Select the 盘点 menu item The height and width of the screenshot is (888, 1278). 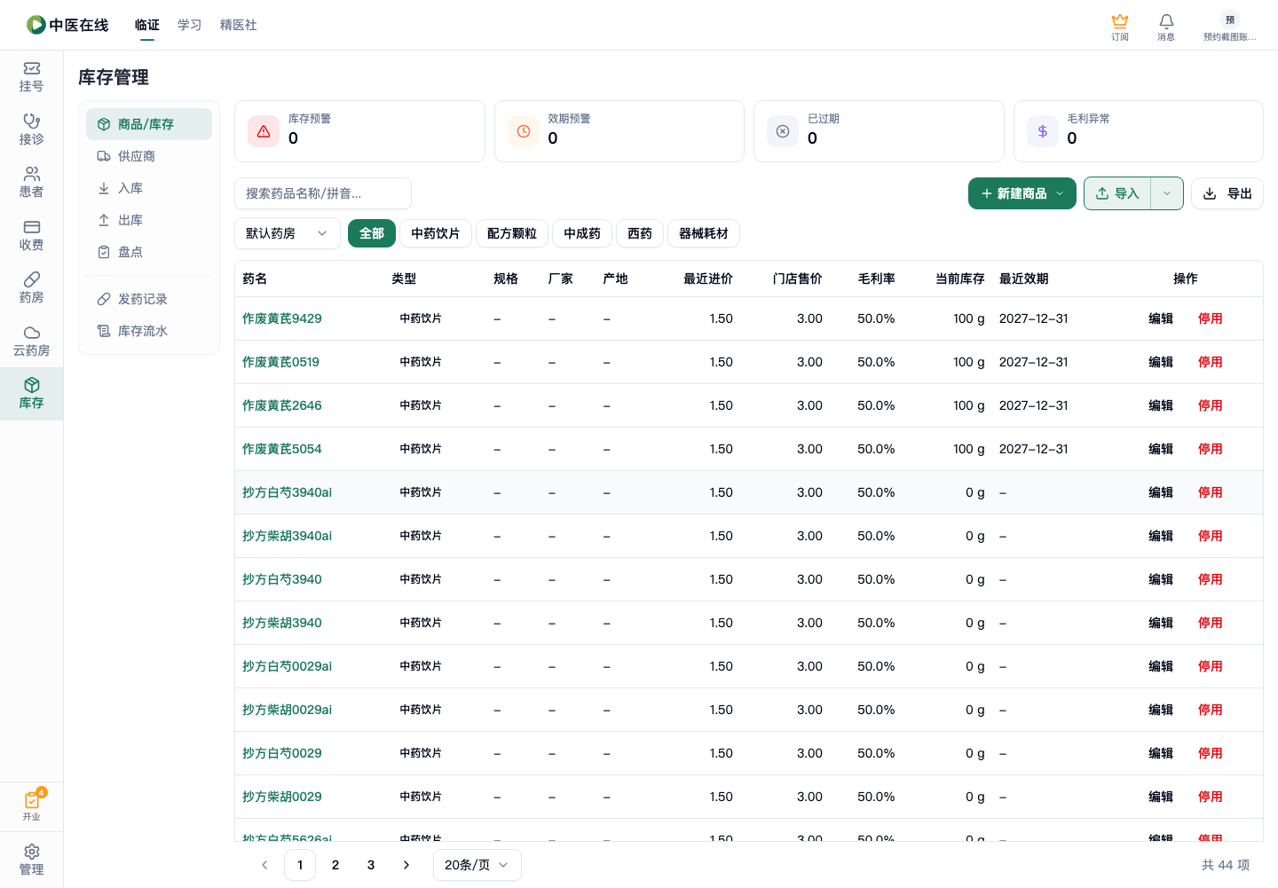coord(149,252)
